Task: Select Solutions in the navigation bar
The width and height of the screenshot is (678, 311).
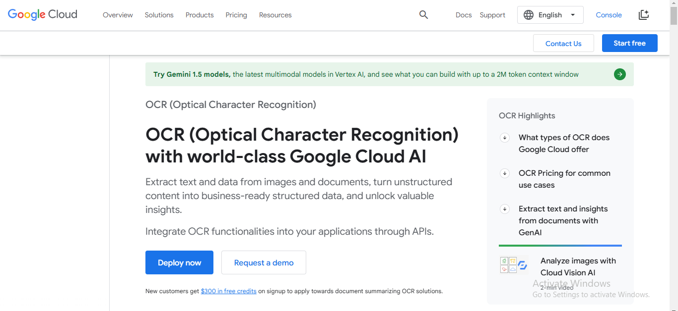Action: point(159,15)
